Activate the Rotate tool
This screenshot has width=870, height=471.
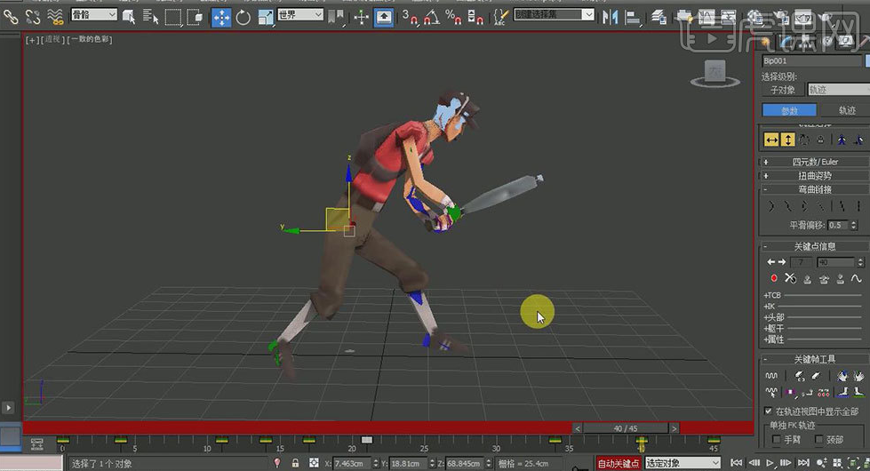(243, 17)
